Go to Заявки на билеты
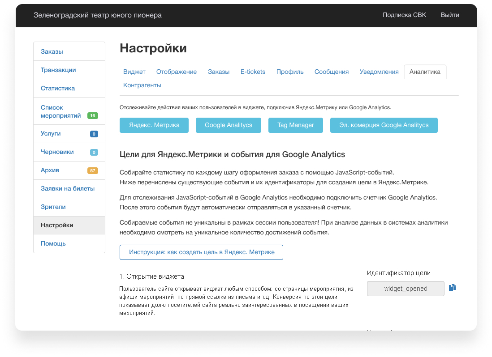The width and height of the screenshot is (492, 357). [69, 188]
